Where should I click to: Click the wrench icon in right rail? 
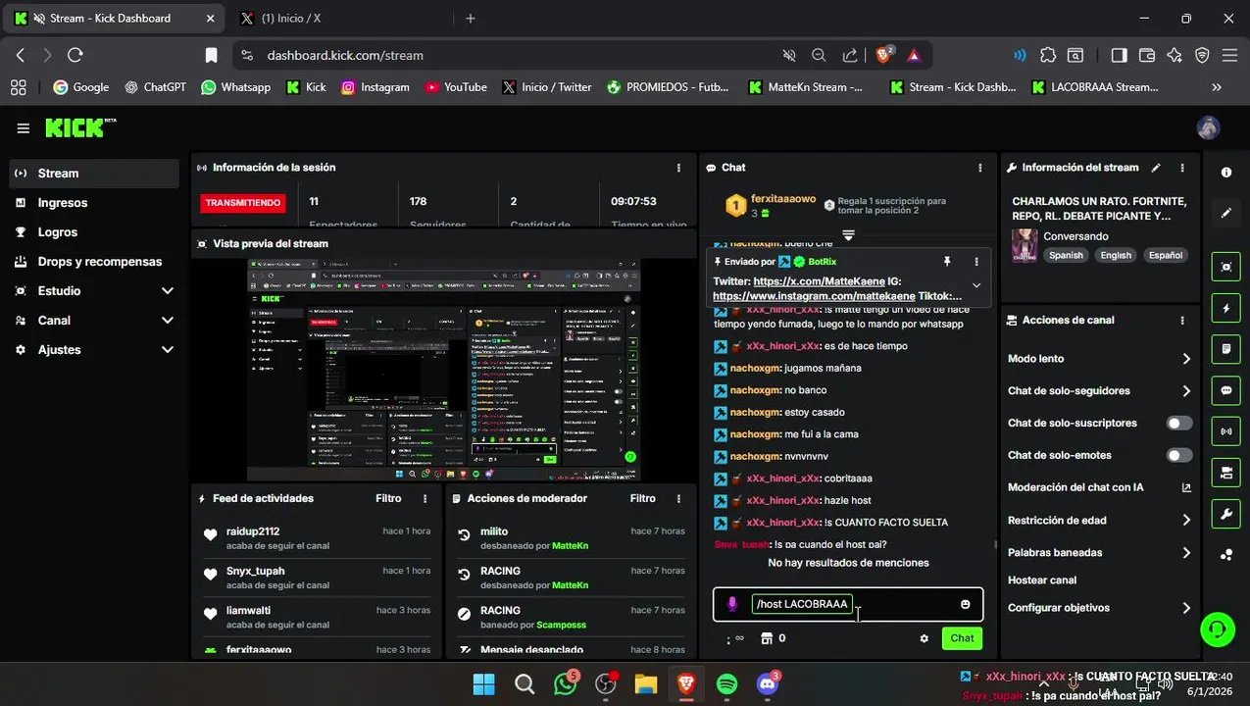pos(1226,514)
